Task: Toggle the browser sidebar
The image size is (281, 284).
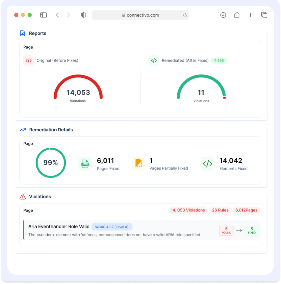Action: (43, 15)
